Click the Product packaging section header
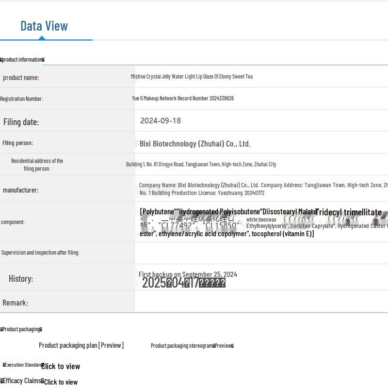This screenshot has width=388, height=388. [21, 329]
